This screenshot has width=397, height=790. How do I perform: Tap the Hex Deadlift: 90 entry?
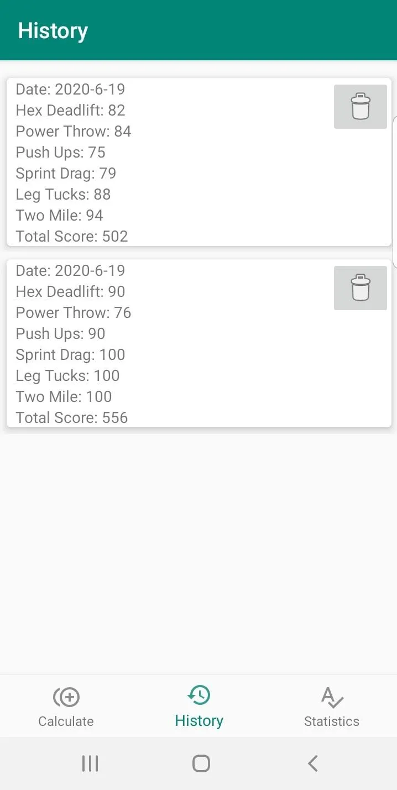pos(70,292)
